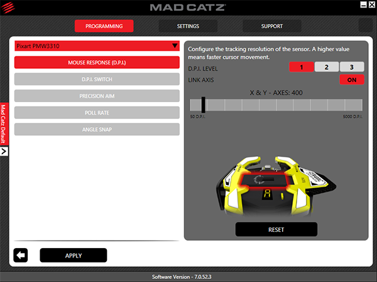Open the Support tab
Image resolution: width=377 pixels, height=282 pixels.
(x=272, y=26)
